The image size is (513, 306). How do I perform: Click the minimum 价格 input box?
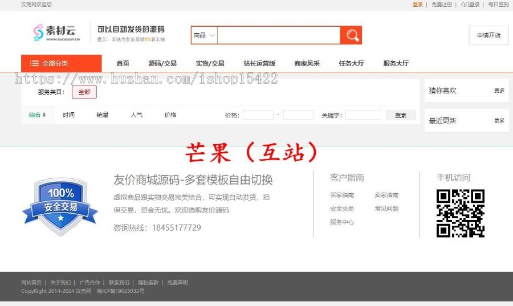[x=258, y=115]
